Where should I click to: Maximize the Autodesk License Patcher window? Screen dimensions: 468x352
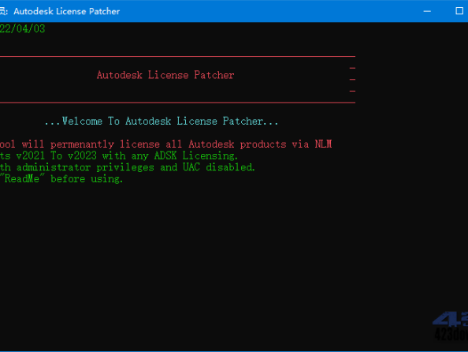click(x=459, y=11)
